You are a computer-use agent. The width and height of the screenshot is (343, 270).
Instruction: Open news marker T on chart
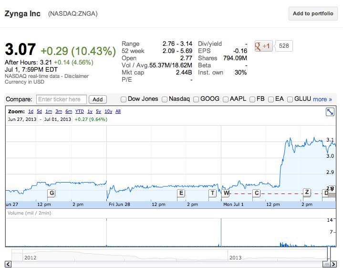212,193
